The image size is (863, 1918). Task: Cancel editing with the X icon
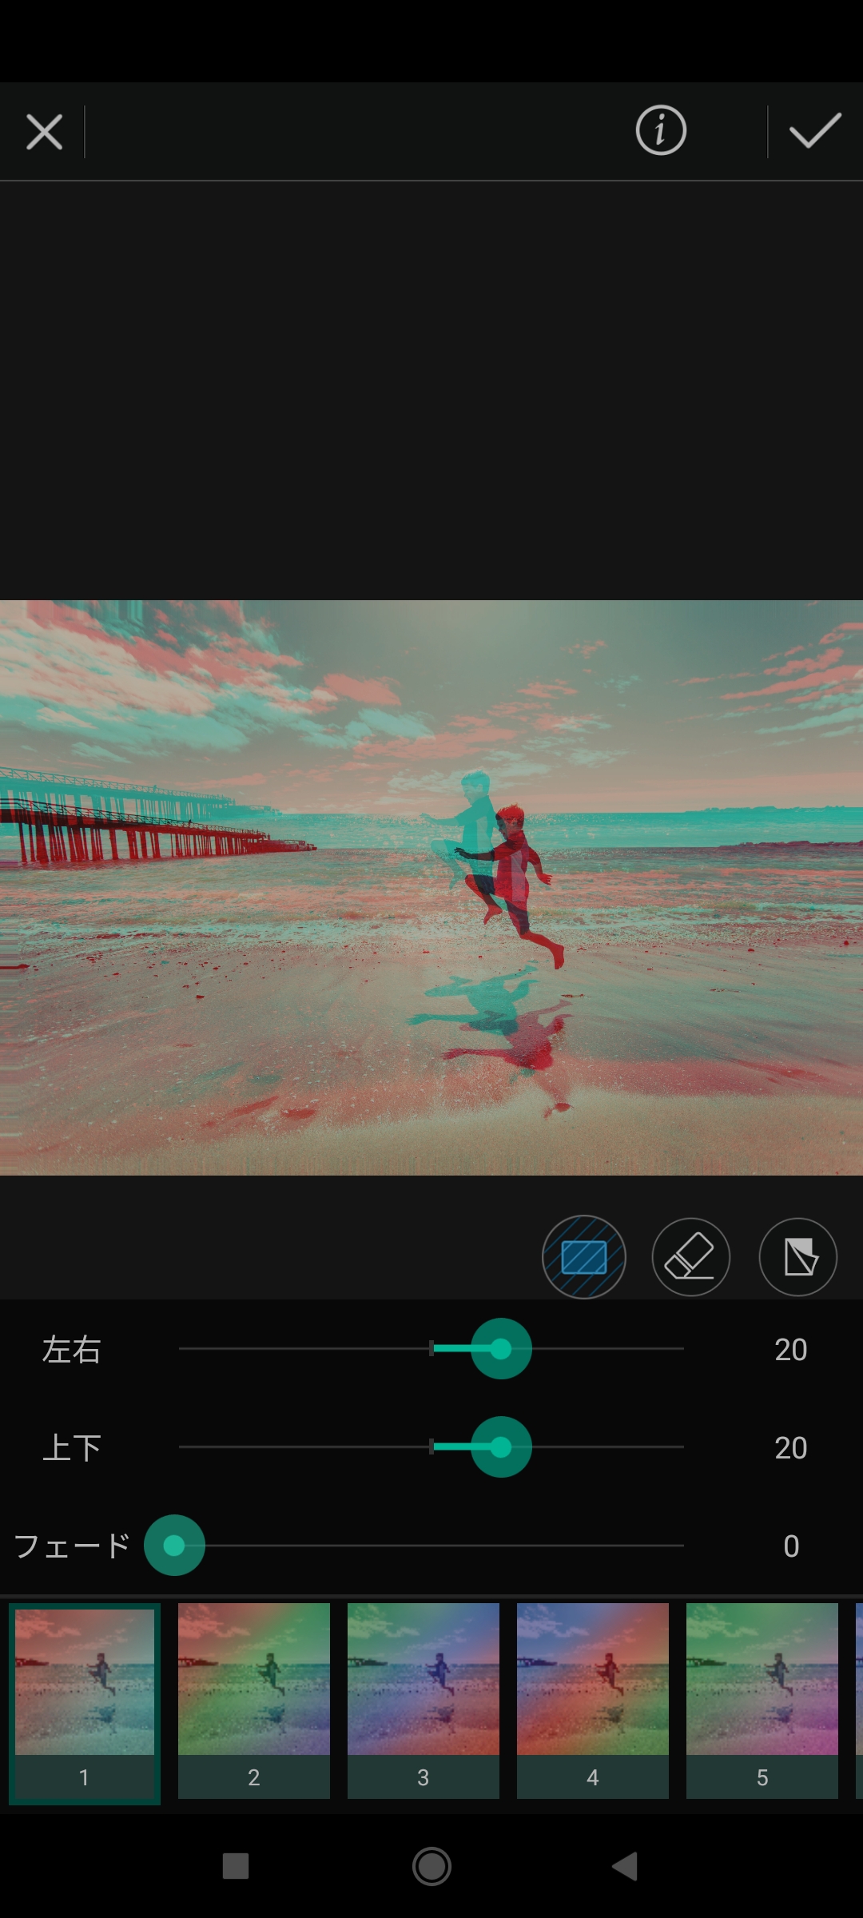click(44, 132)
